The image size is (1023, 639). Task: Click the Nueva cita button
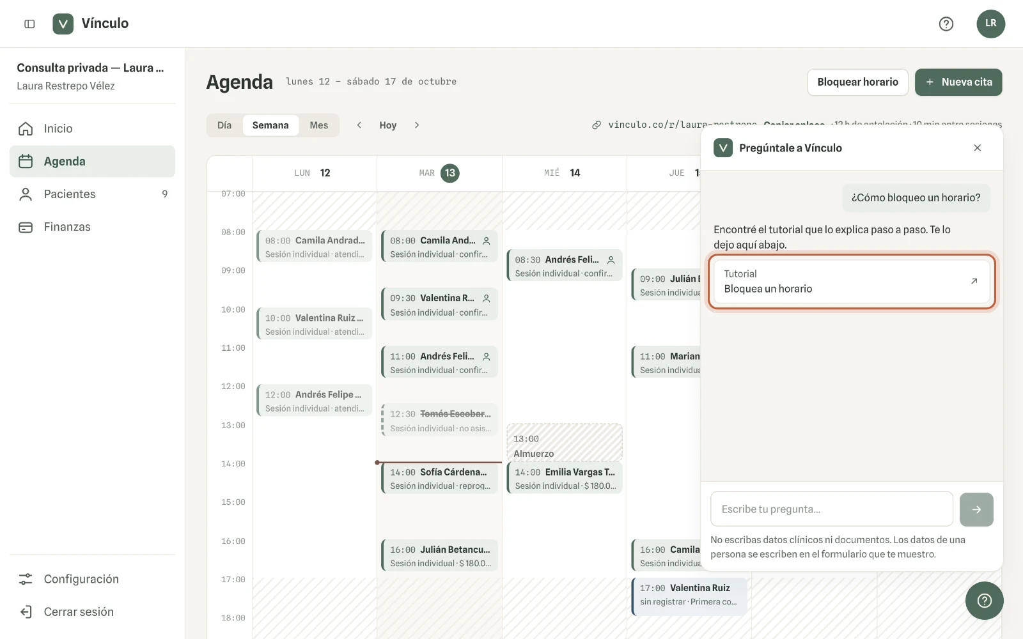pos(958,82)
